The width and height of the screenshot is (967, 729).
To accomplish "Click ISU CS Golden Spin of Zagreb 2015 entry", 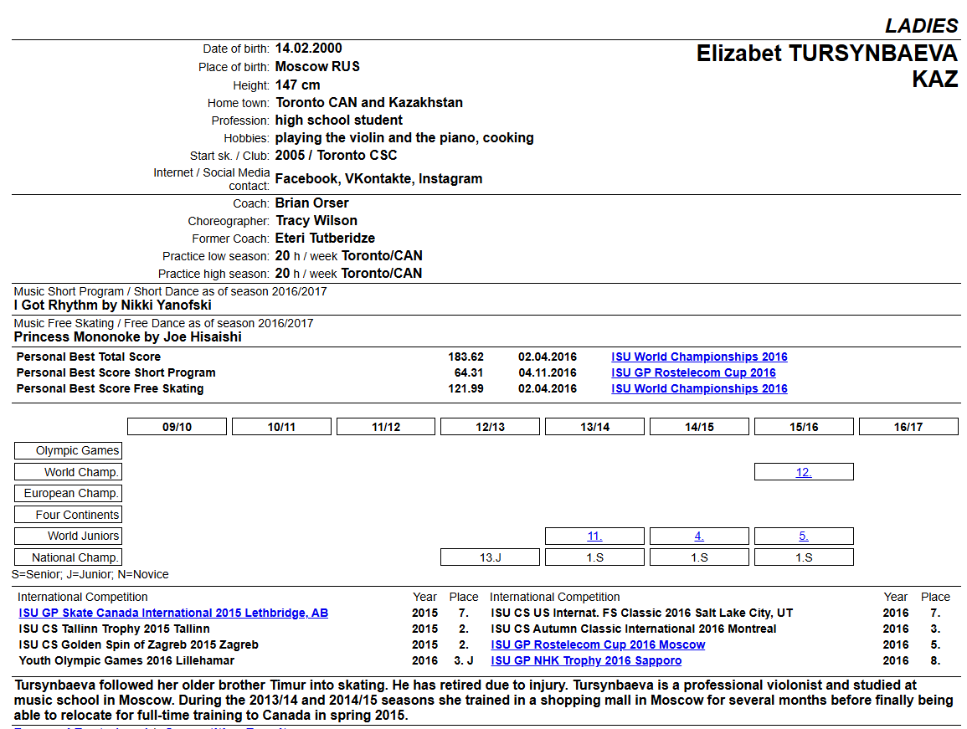I will (x=139, y=644).
